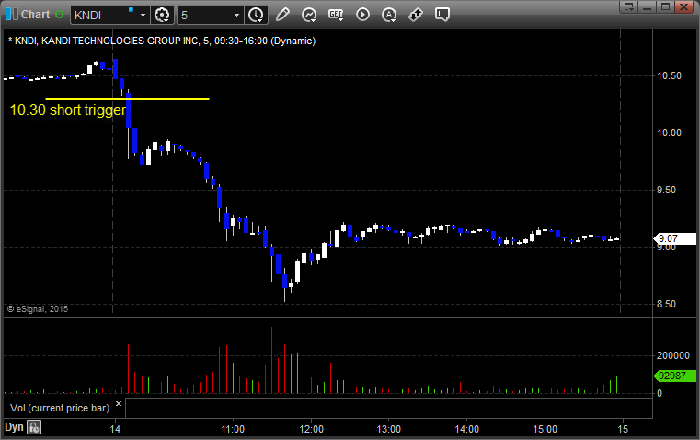Image resolution: width=700 pixels, height=440 pixels.
Task: Open the window options menu button
Action: point(628,6)
